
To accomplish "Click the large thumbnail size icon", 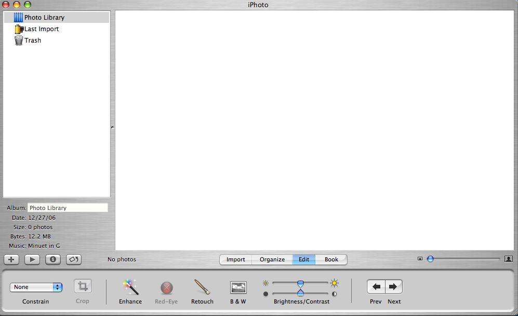I will tap(509, 259).
